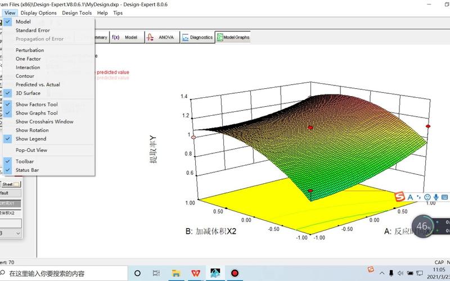450x281 pixels.
Task: Open WPS Office from the taskbar
Action: 195,273
